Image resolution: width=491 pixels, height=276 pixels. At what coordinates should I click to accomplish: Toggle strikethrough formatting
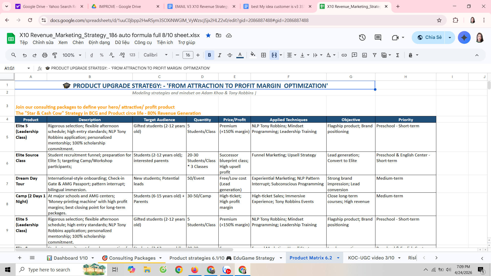point(230,55)
